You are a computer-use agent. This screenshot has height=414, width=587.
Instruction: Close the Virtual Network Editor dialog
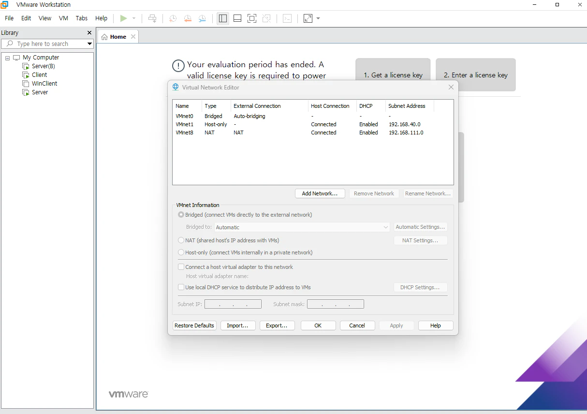pos(451,87)
